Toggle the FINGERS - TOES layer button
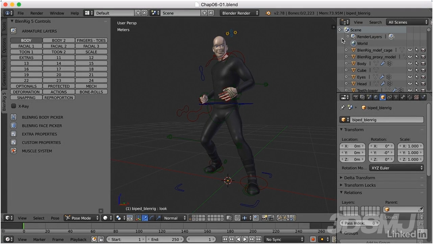Viewport: 433px width, 244px height. 91,40
